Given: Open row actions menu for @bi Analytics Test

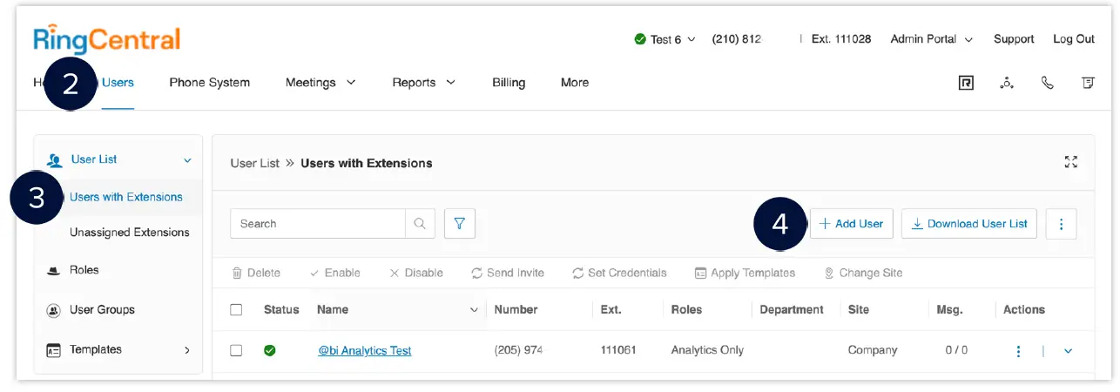Looking at the screenshot, I should pos(1017,351).
